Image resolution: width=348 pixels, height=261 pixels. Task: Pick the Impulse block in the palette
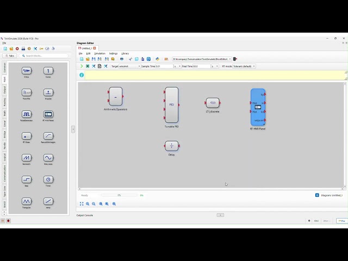pyautogui.click(x=48, y=92)
